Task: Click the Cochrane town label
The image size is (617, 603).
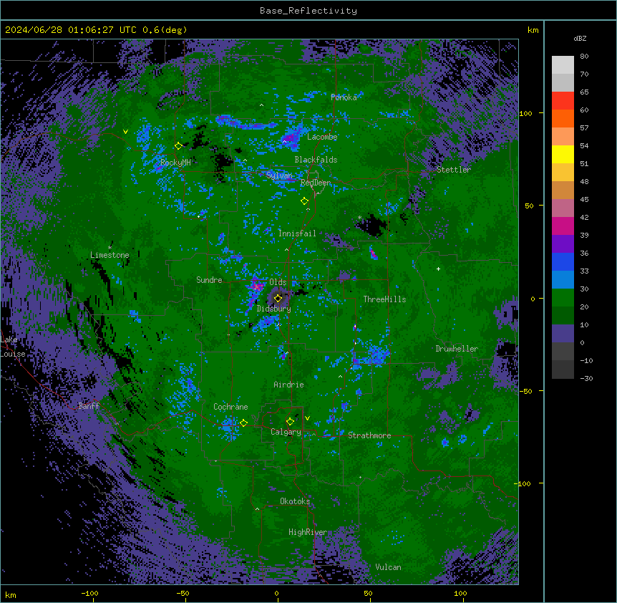Action: (230, 407)
